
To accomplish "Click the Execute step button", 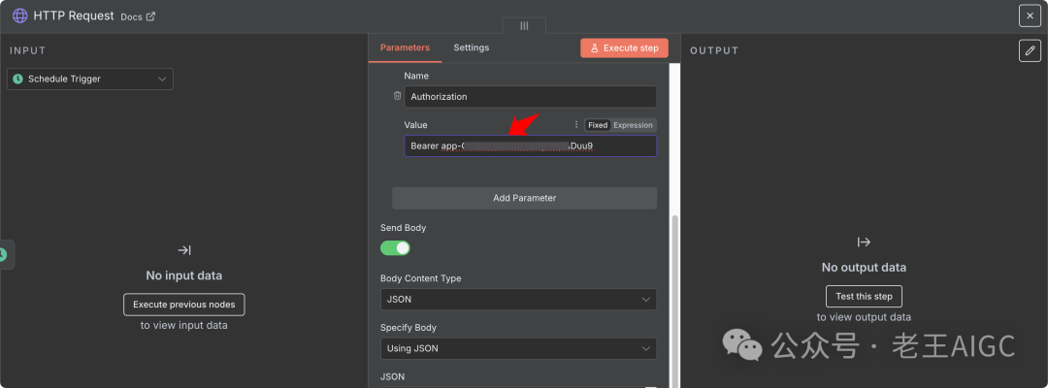I will pyautogui.click(x=624, y=48).
